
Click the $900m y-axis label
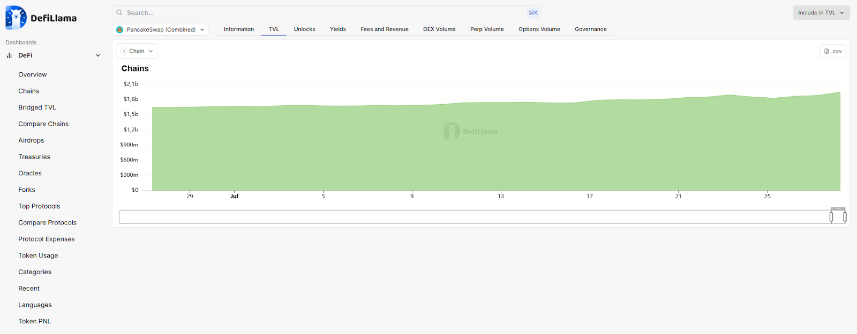(x=130, y=145)
